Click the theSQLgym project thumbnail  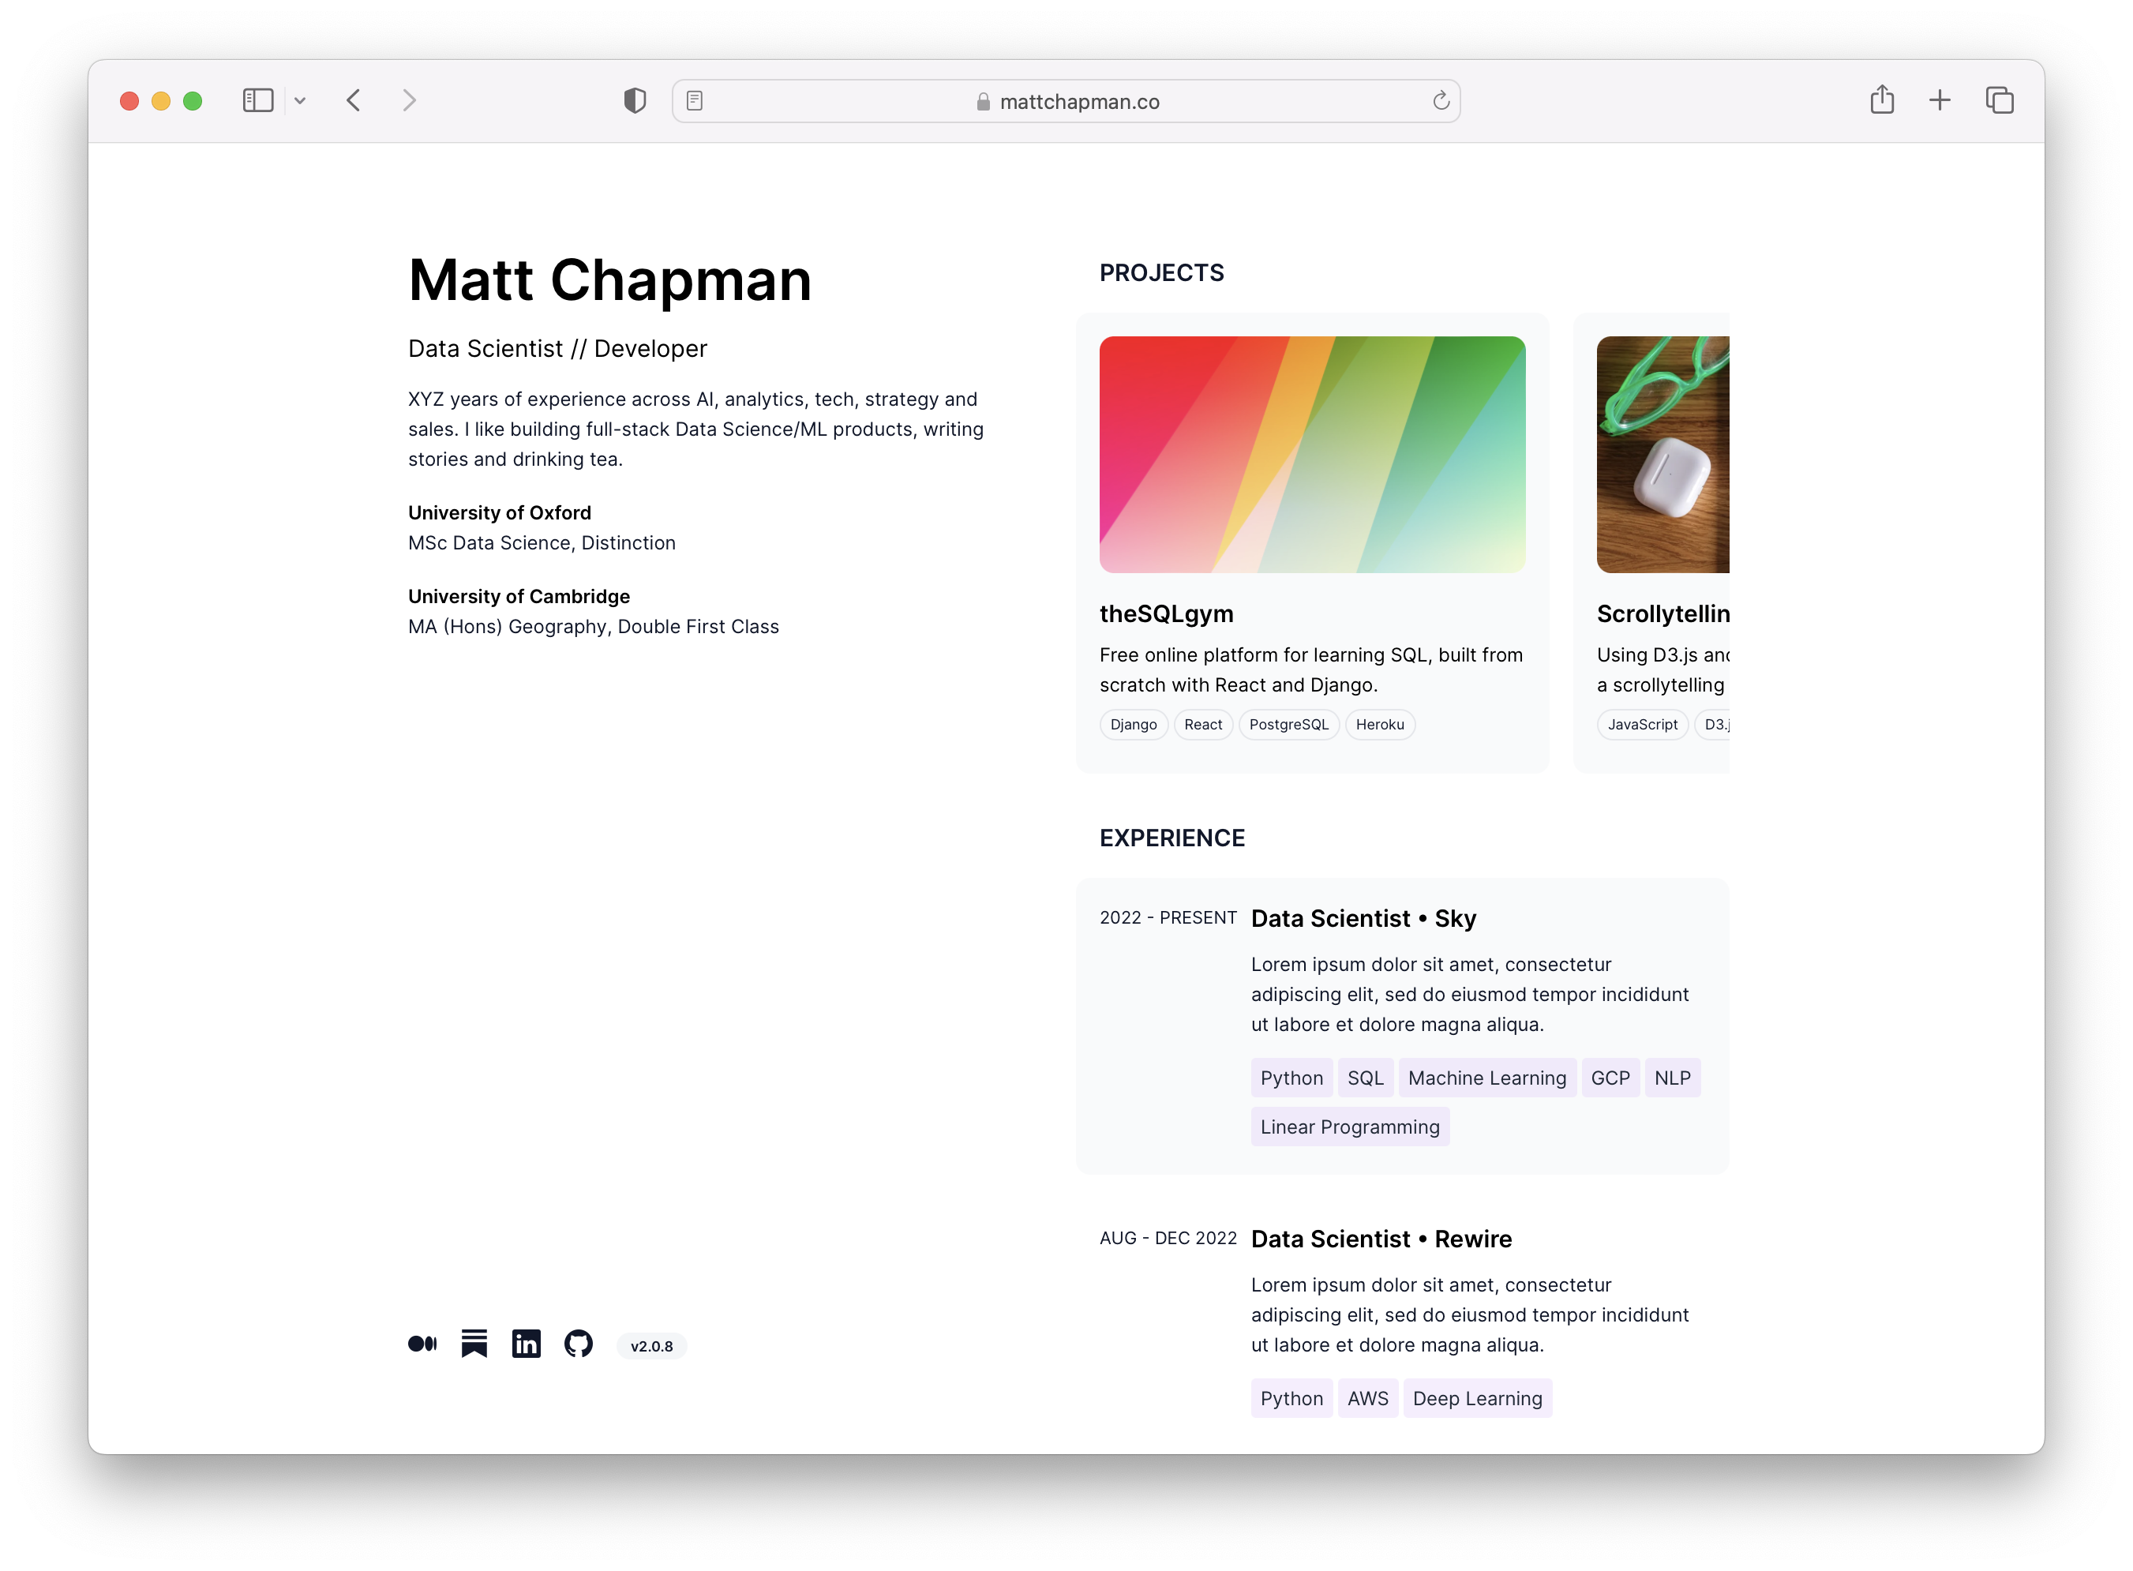tap(1310, 454)
